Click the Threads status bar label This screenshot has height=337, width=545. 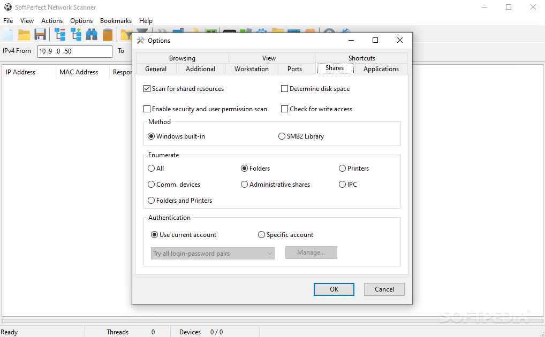pos(117,332)
